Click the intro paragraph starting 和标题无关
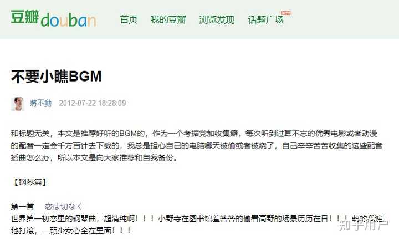399x239 pixels. [x=196, y=146]
